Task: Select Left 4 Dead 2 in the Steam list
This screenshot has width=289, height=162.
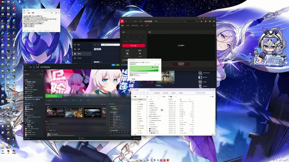Action: click(33, 92)
